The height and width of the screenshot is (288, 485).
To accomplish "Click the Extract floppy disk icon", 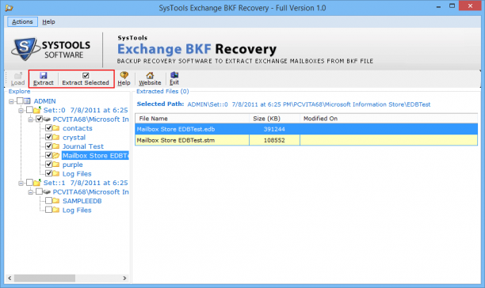I will point(44,75).
